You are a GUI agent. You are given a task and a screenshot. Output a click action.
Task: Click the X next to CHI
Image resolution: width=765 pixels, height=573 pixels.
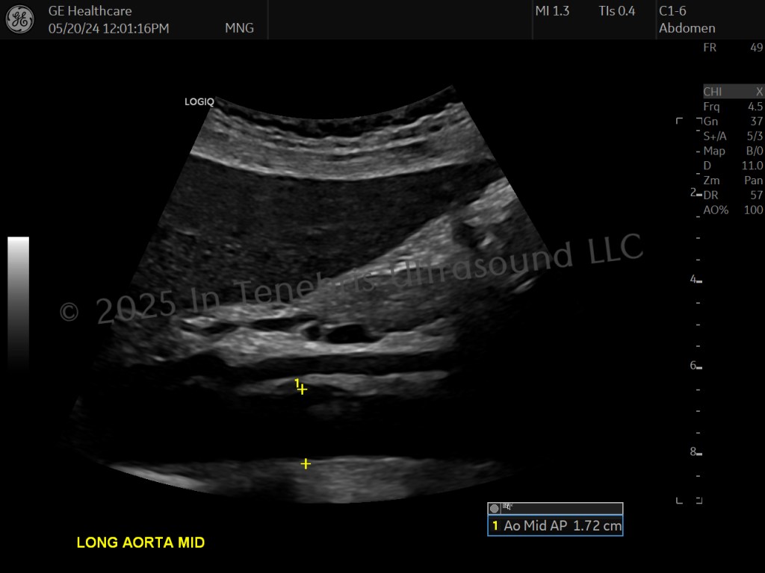point(759,92)
